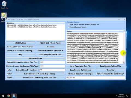The image size is (131, 98).
Task: Click Extract Lines By Number button
Action: (26, 70)
